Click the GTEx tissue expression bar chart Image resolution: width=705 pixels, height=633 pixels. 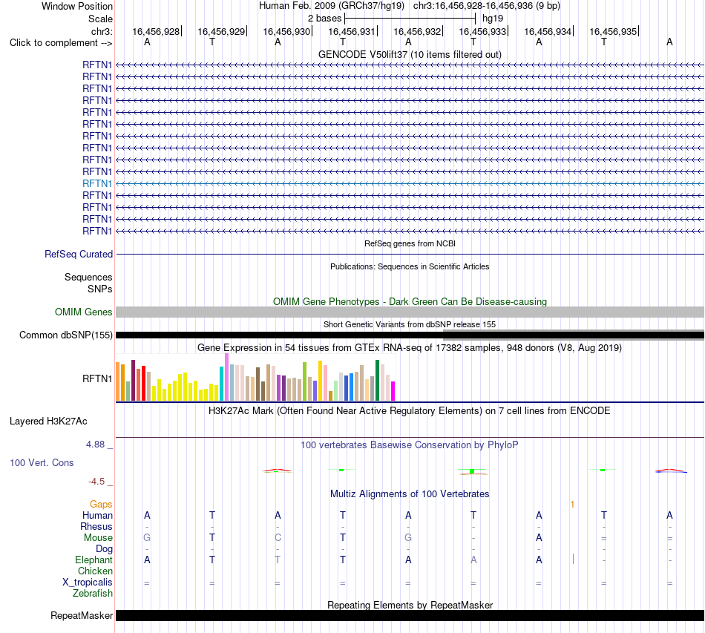pyautogui.click(x=255, y=377)
